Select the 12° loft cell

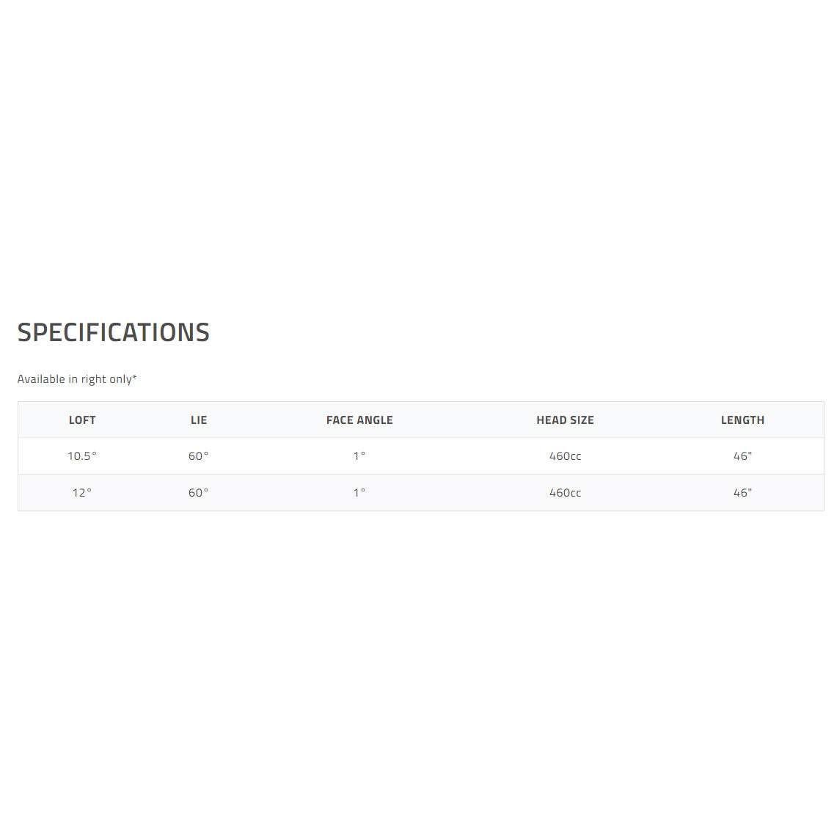click(82, 493)
